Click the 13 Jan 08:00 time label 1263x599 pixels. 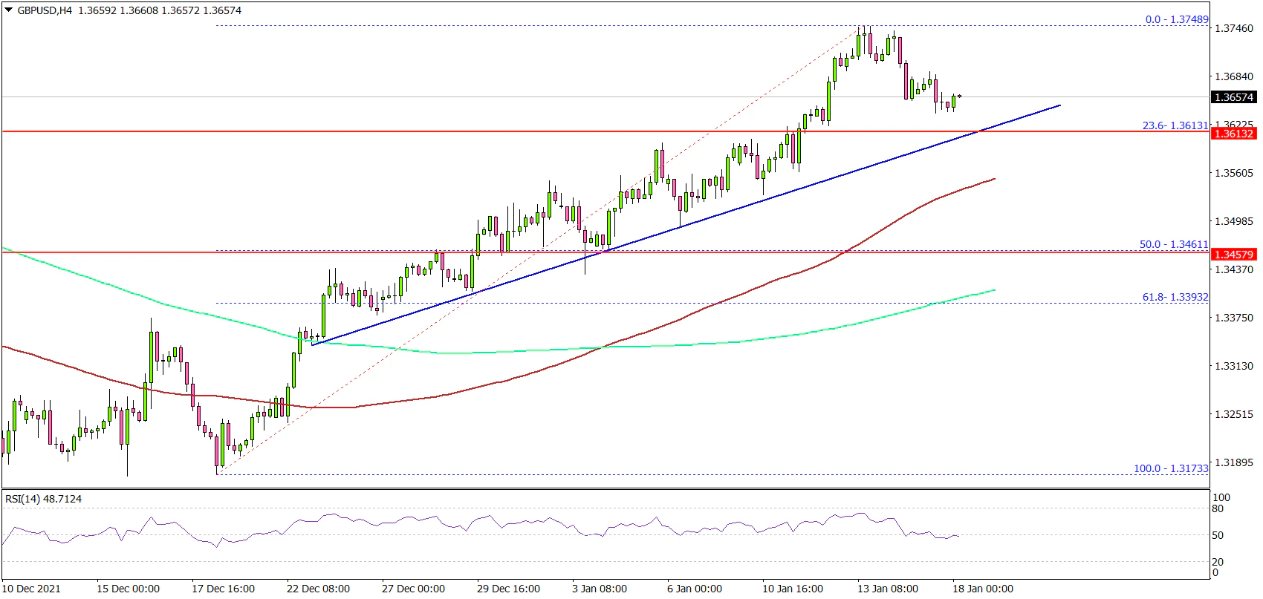(888, 589)
